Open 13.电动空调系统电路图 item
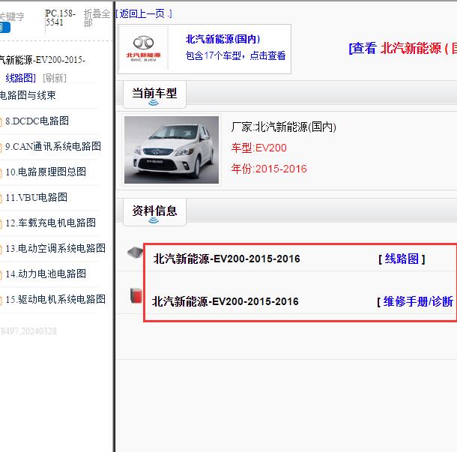 [x=55, y=248]
